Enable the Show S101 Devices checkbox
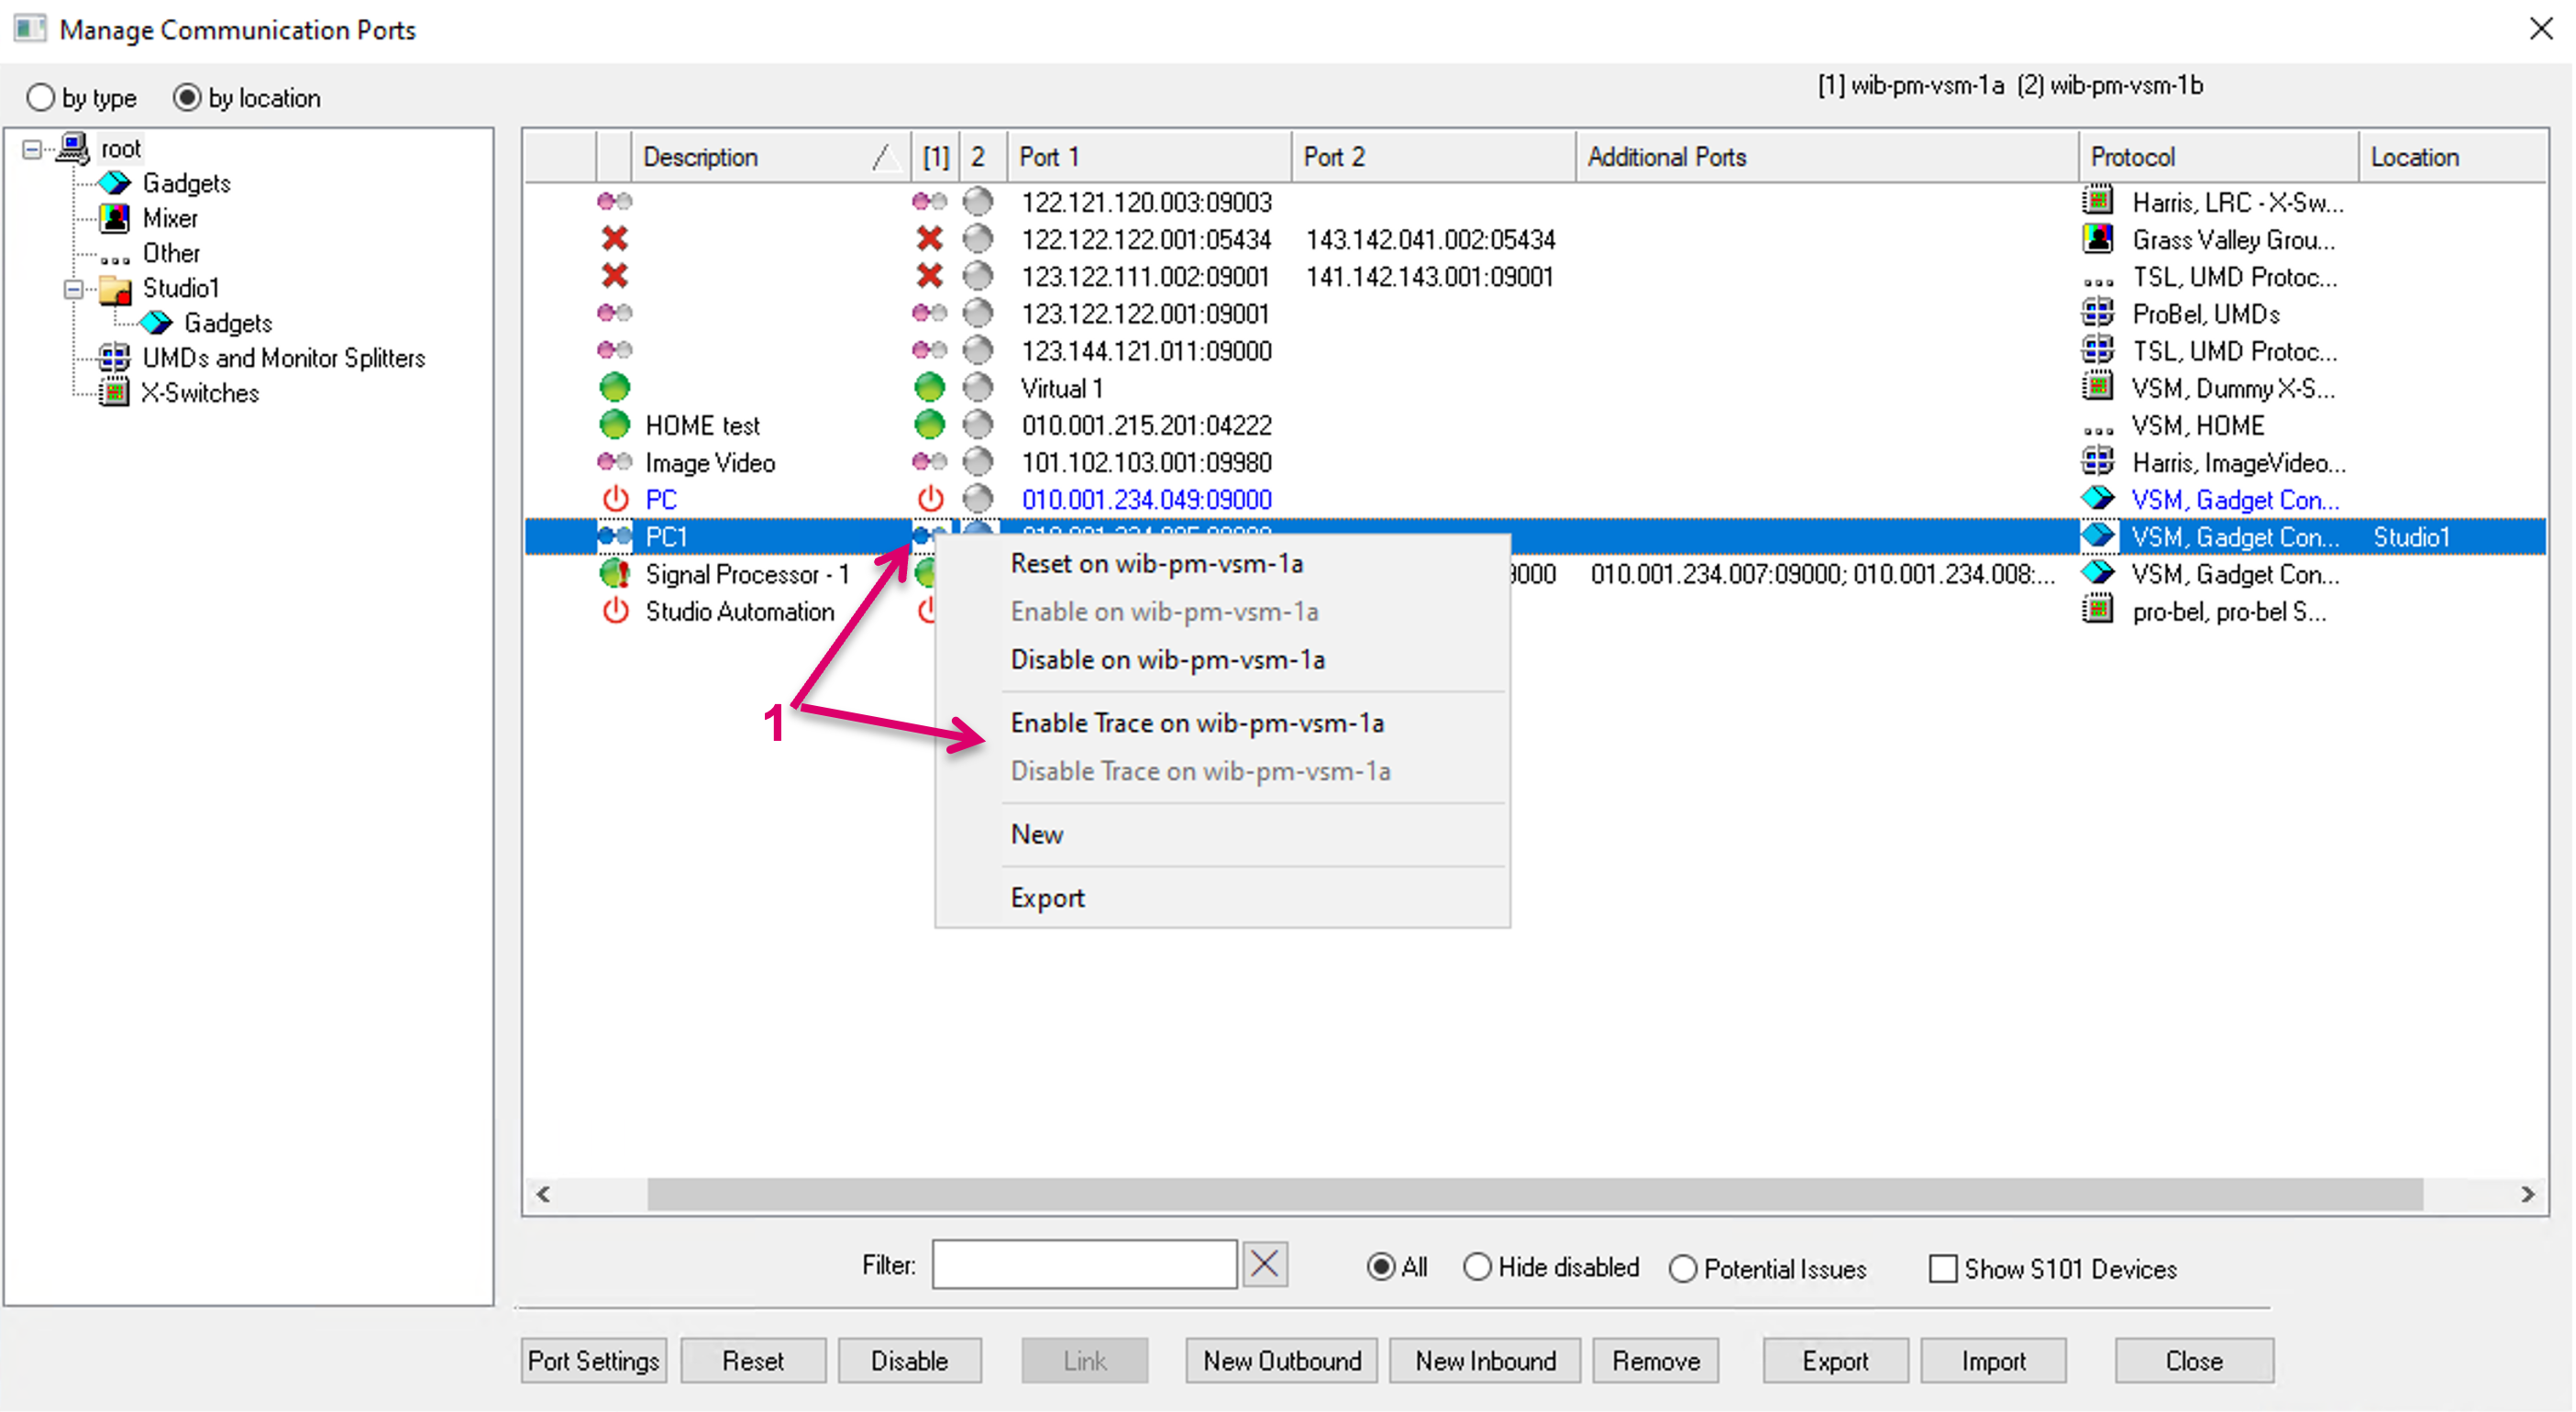The height and width of the screenshot is (1412, 2576). [1942, 1269]
